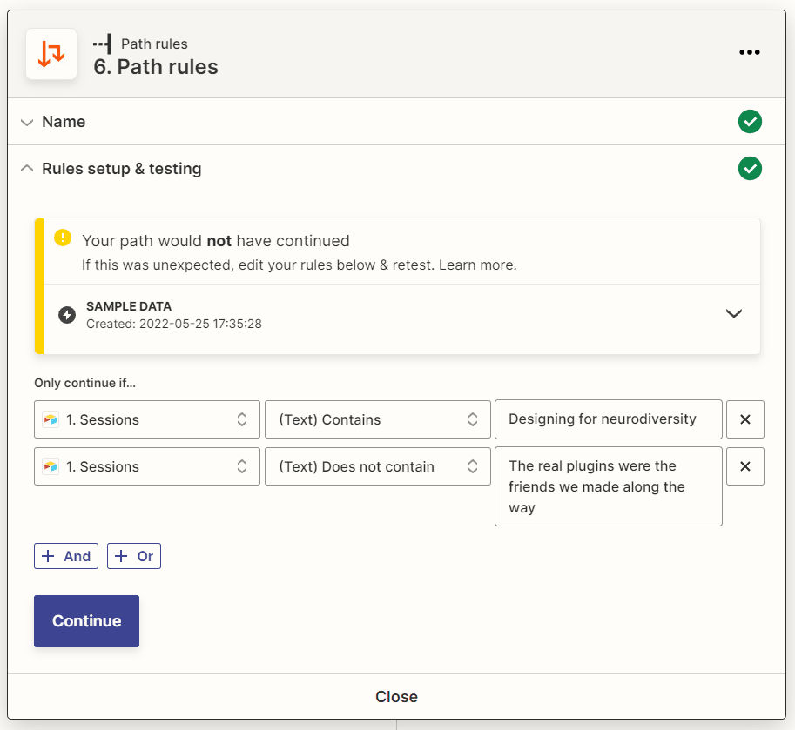This screenshot has width=795, height=730.
Task: Click the small path rules glyph beside the title
Action: (103, 43)
